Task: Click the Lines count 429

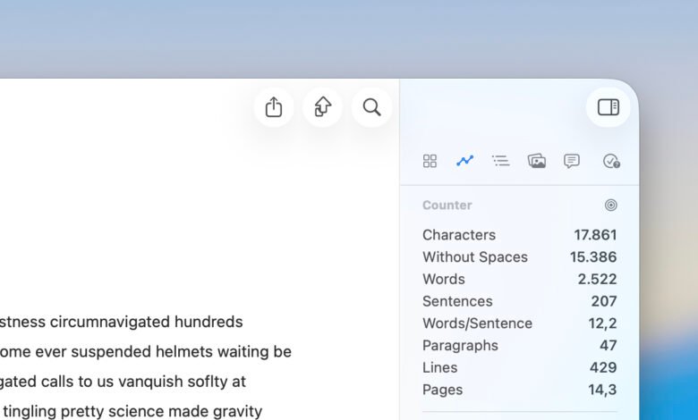Action: [602, 367]
